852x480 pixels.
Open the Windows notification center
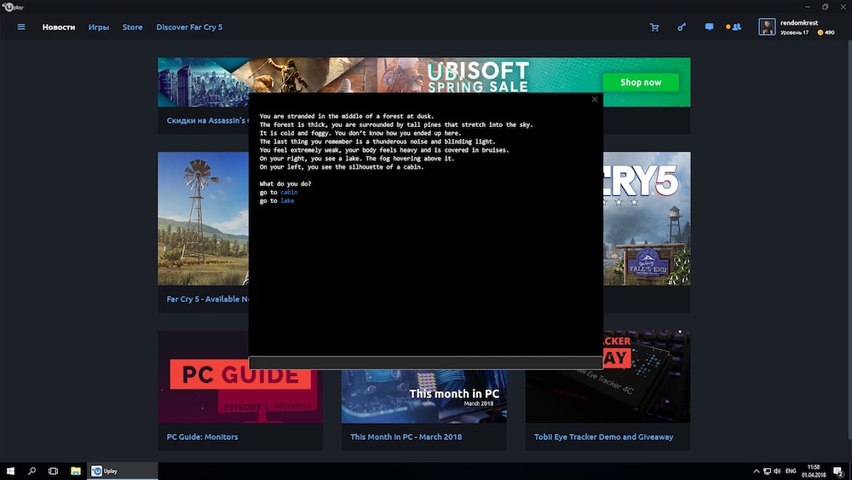839,471
